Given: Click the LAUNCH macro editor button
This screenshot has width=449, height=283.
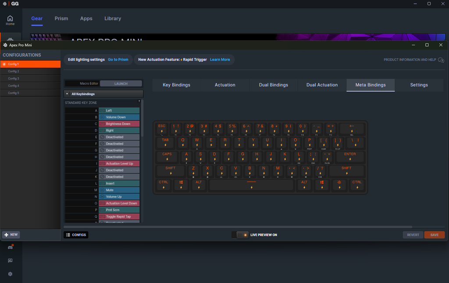Looking at the screenshot, I should 121,84.
